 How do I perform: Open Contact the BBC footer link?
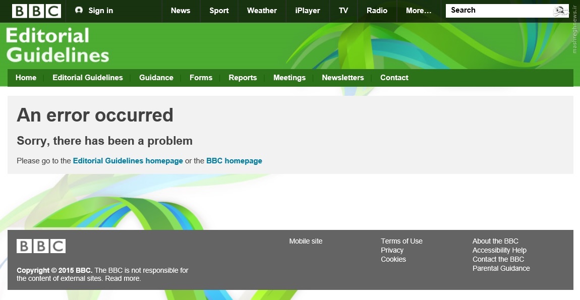click(x=498, y=259)
